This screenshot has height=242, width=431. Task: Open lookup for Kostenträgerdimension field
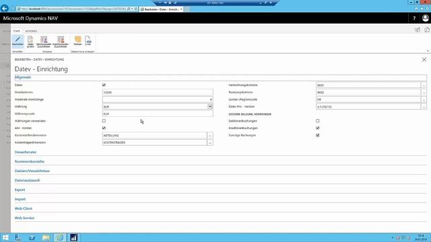tap(210, 143)
